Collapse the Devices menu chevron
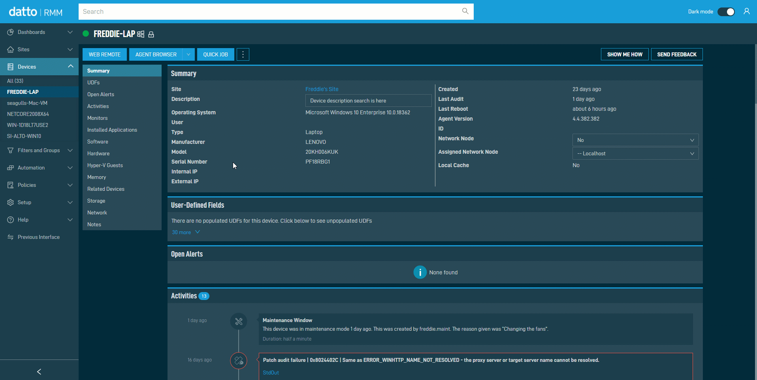Image resolution: width=757 pixels, height=380 pixels. [70, 66]
